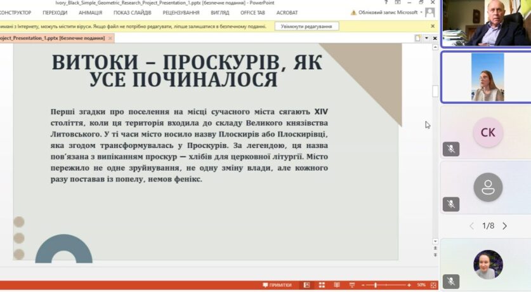The image size is (531, 292).
Task: Switch to Slide Sorter view
Action: coord(322,285)
